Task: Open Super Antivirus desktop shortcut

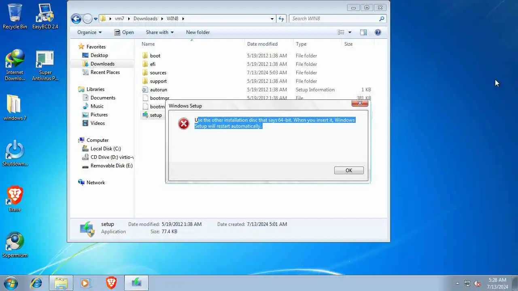Action: click(x=45, y=65)
